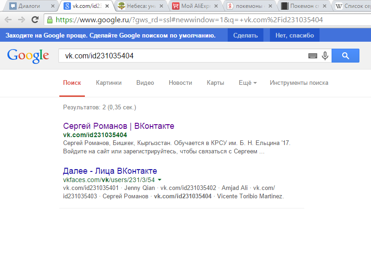
Task: Click the film-strip favicon of Покемон tab
Action: (x=284, y=6)
